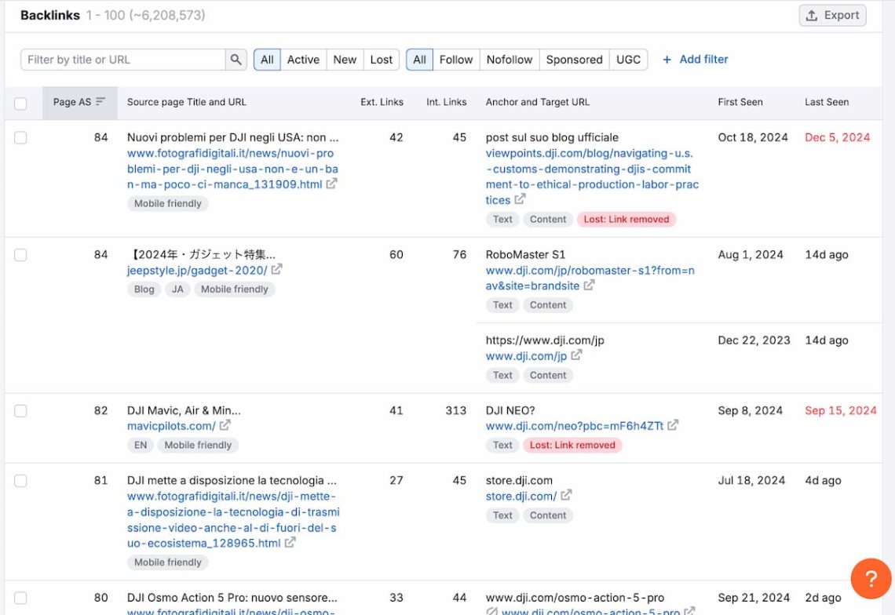Open external link icon next to mavicpilots.com
Viewport: 895px width, 615px height.
(225, 425)
